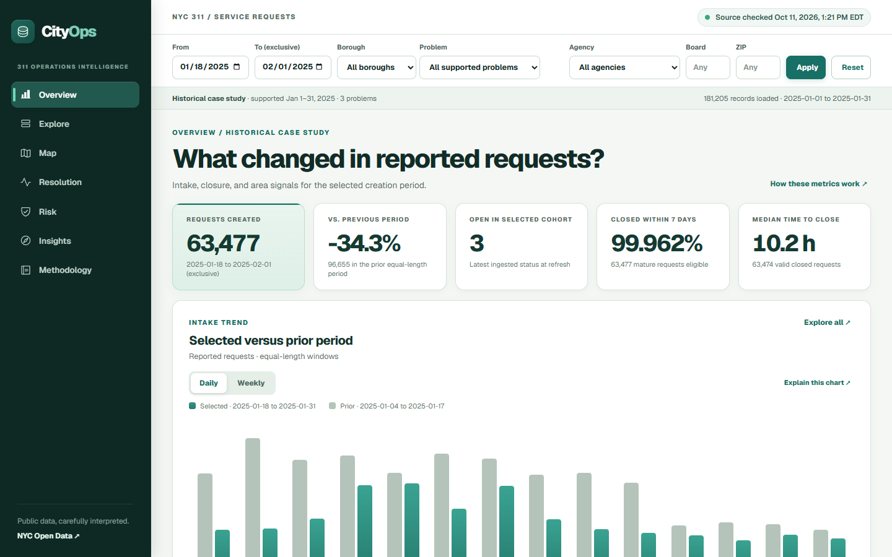The height and width of the screenshot is (557, 892).
Task: Select the Median Time to Close card
Action: click(x=805, y=246)
